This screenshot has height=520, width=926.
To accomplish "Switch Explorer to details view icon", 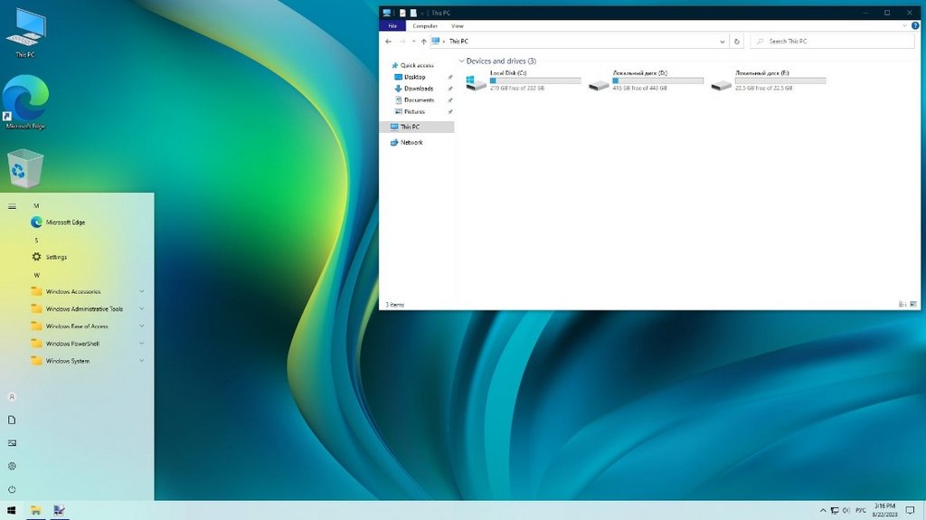I will (x=902, y=305).
